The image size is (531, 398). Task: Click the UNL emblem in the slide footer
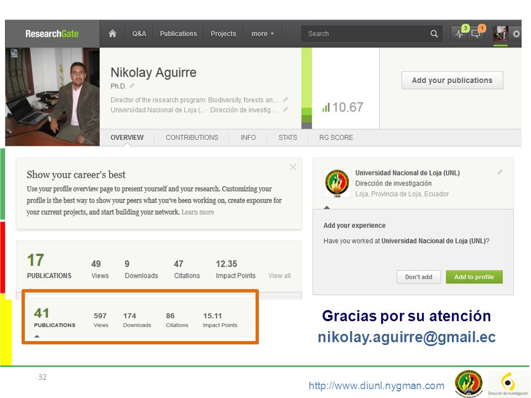tap(469, 384)
